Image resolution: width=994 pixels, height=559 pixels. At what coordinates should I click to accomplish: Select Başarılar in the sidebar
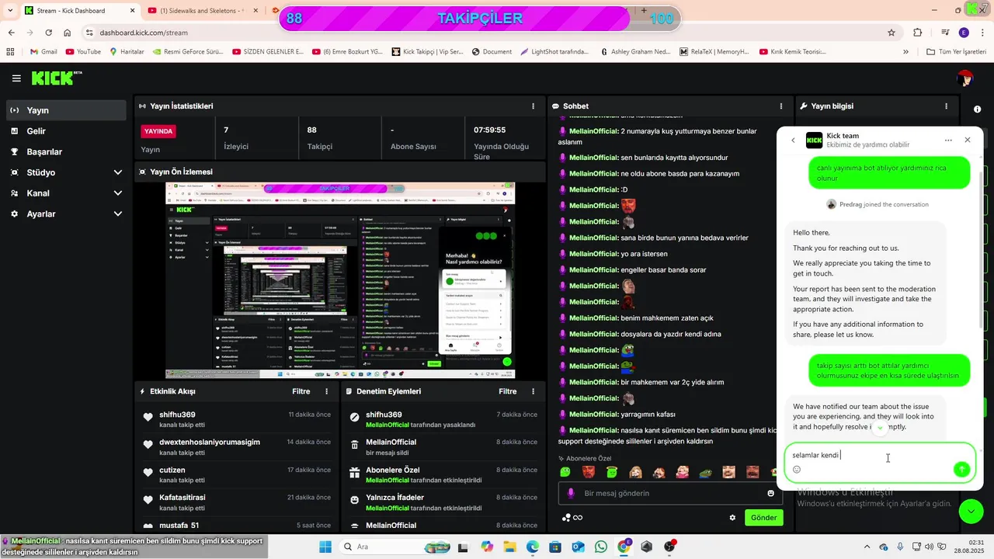point(66,152)
